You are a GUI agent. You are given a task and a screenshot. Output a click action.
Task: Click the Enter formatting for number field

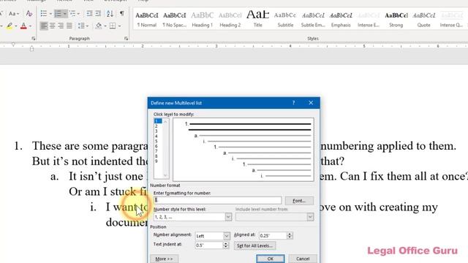click(x=217, y=200)
